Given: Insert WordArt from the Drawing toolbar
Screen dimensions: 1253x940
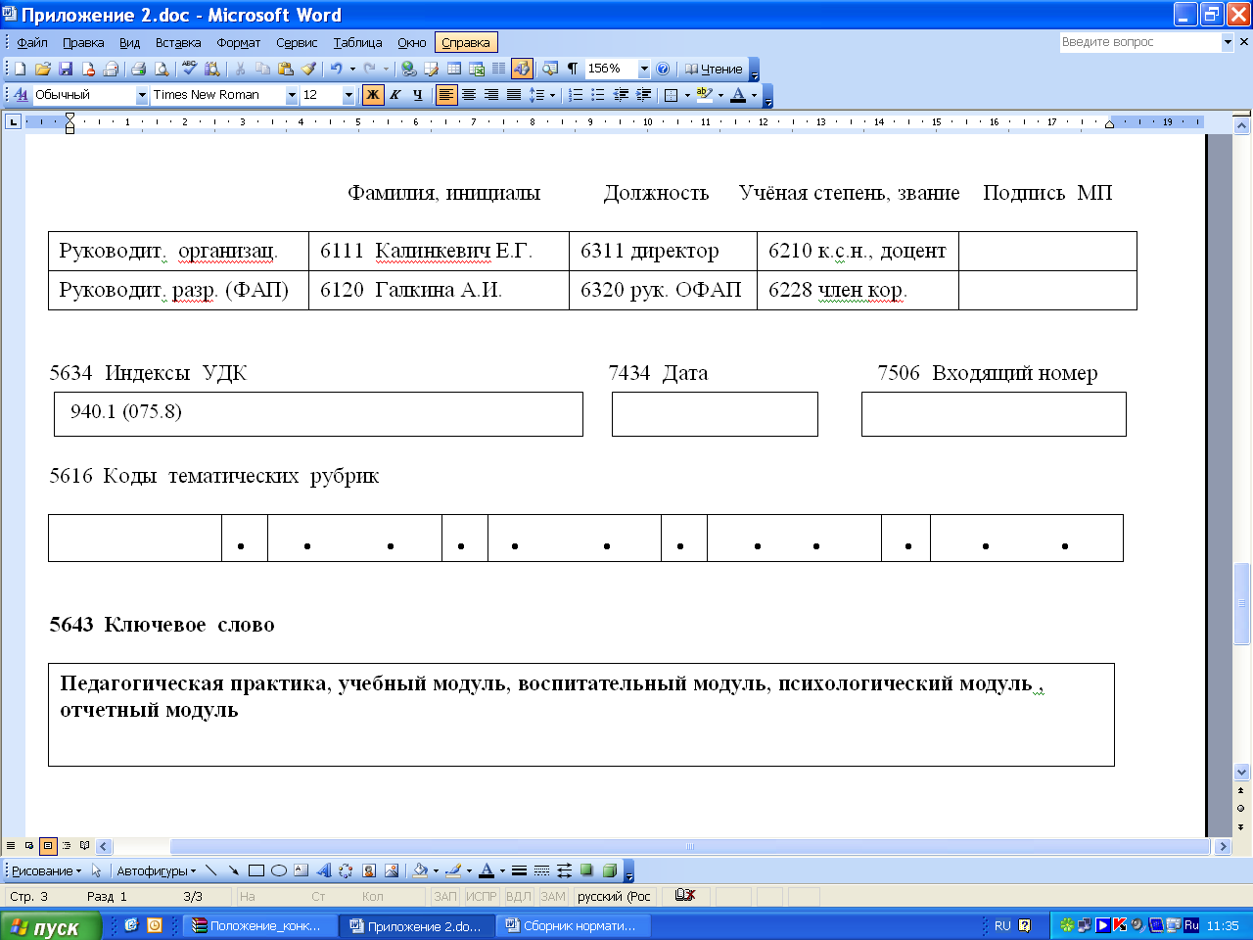Looking at the screenshot, I should [323, 870].
